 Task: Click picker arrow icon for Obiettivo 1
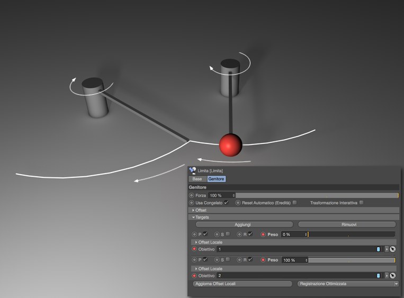coord(393,249)
